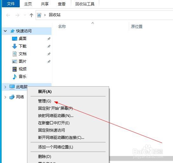Collapse the 快速访问 tree node
173x163 pixels.
(x=5, y=31)
